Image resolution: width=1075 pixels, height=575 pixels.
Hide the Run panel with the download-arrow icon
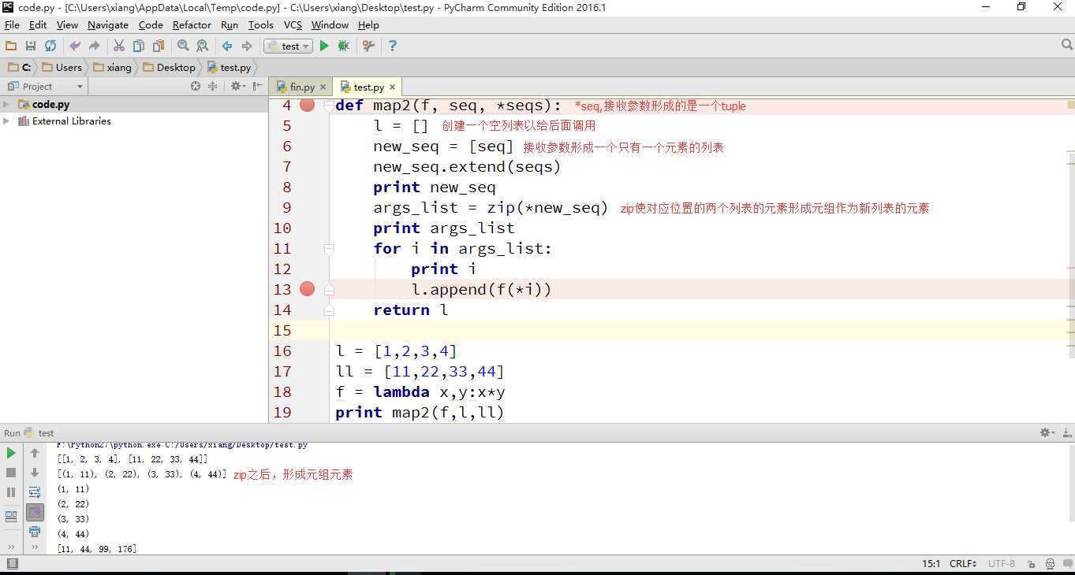[x=1066, y=432]
